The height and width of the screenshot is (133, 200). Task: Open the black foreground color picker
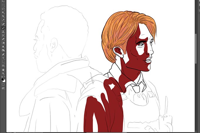click(x=2, y=79)
